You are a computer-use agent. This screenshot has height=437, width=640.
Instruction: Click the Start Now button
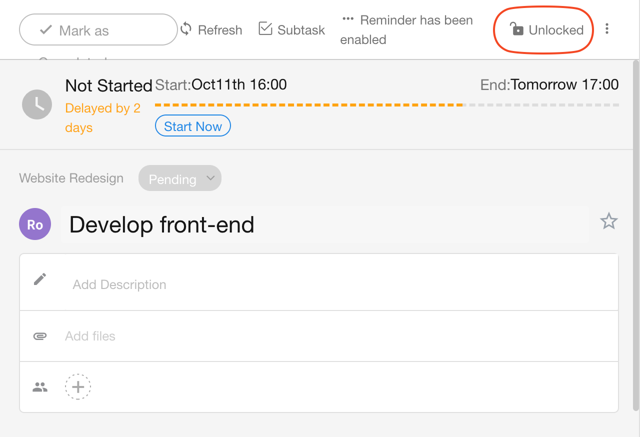click(193, 126)
